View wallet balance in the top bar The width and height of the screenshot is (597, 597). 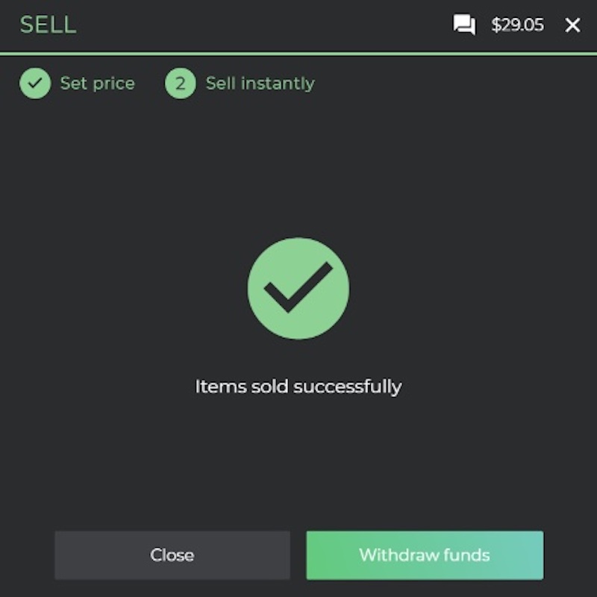click(517, 25)
